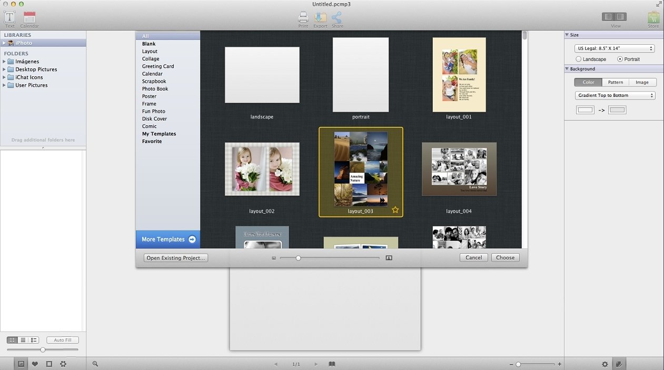Open the Store from the toolbar
The height and width of the screenshot is (370, 664).
(653, 17)
